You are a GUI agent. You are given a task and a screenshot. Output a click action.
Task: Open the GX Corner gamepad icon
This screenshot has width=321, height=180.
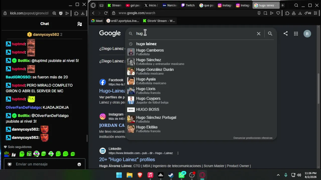101,5
